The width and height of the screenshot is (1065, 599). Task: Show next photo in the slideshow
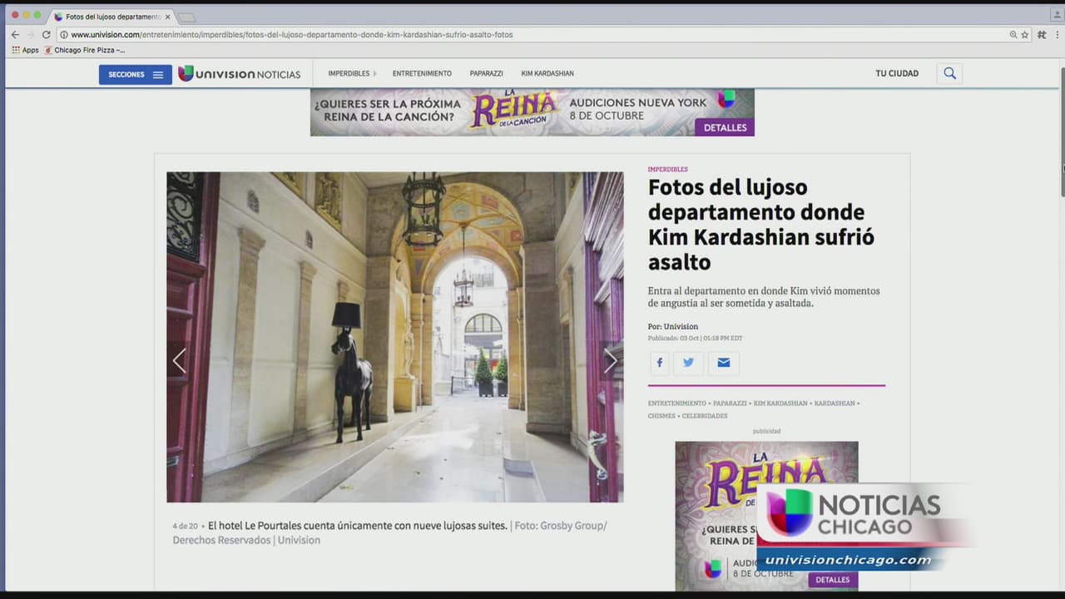click(610, 360)
